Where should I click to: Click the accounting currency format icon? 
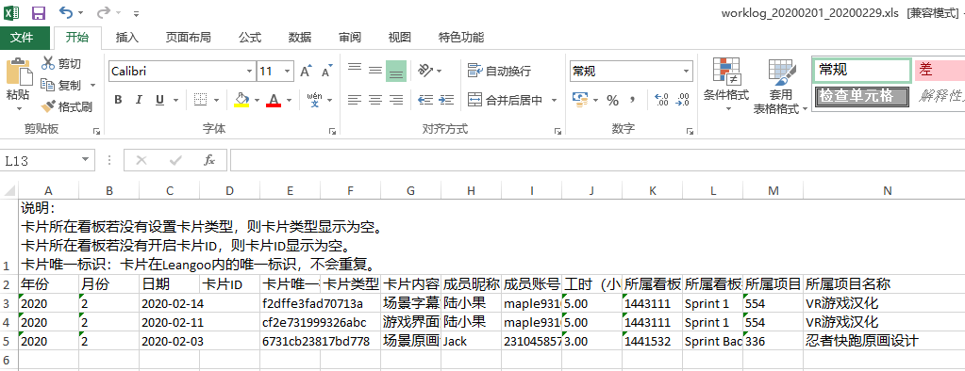[x=579, y=100]
